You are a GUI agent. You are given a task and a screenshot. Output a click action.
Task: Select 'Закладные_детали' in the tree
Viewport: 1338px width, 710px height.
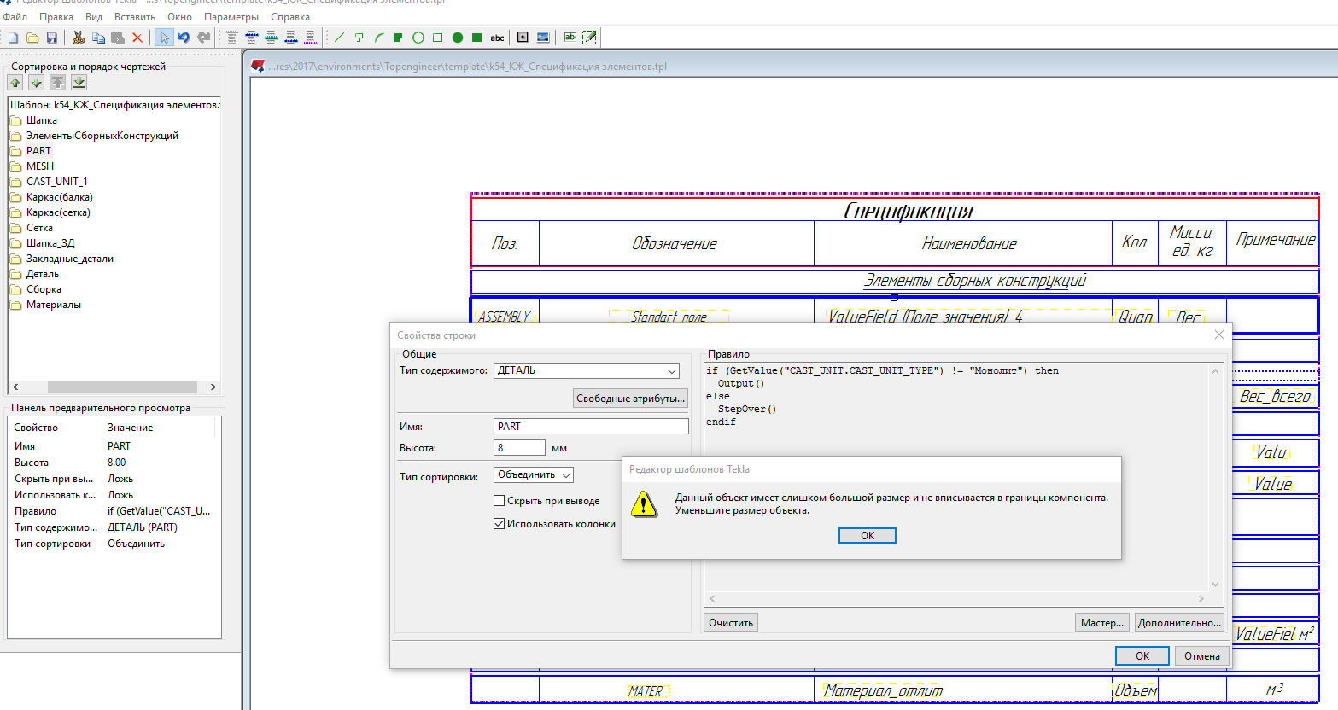click(x=69, y=259)
